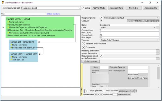Click the Column Width field showing 50
Viewport: 162px width, 101px height.
click(x=129, y=35)
